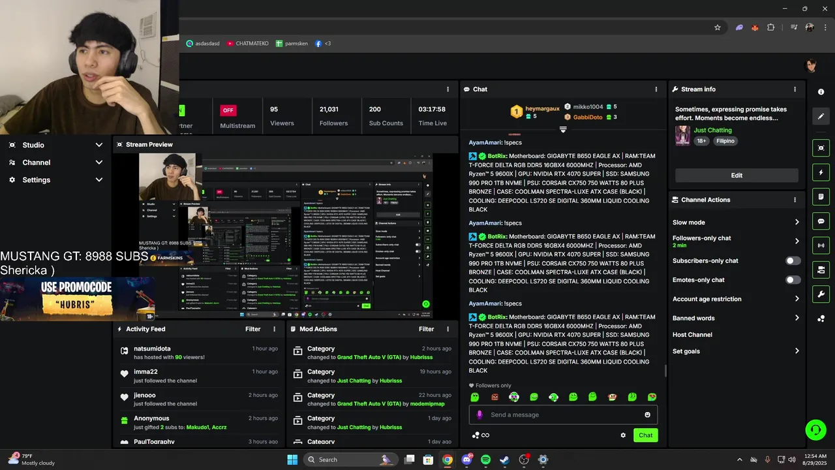Open the chat bubble icon in right sidebar
The image size is (835, 470).
tap(821, 221)
